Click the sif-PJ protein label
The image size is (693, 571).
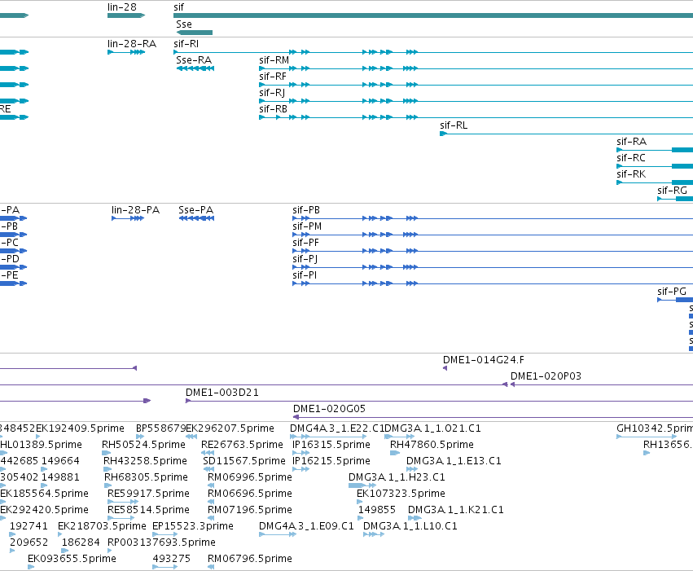[305, 259]
